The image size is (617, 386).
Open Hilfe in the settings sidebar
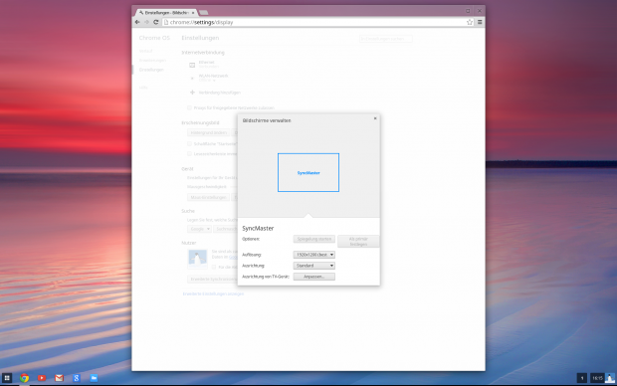143,88
